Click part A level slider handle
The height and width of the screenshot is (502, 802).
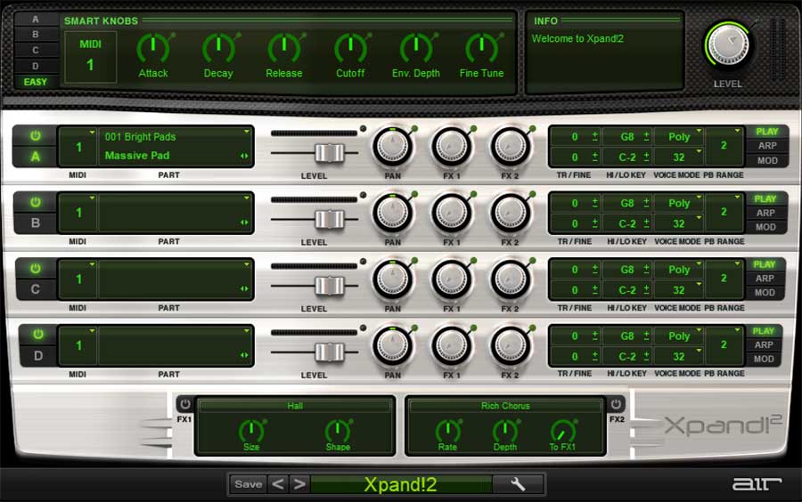[330, 153]
